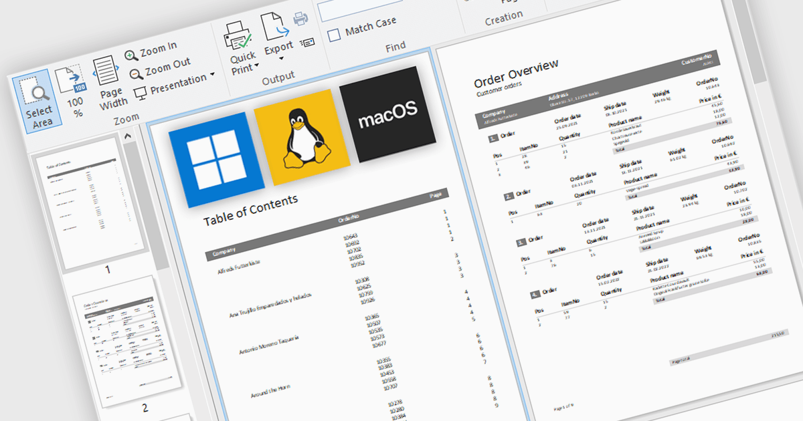Click the macOS logo tile

point(388,114)
